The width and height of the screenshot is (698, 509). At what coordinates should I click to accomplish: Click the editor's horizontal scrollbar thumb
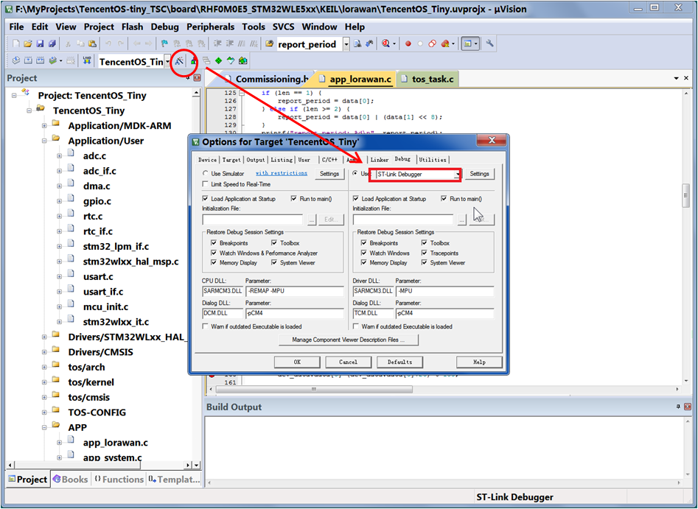coord(314,389)
